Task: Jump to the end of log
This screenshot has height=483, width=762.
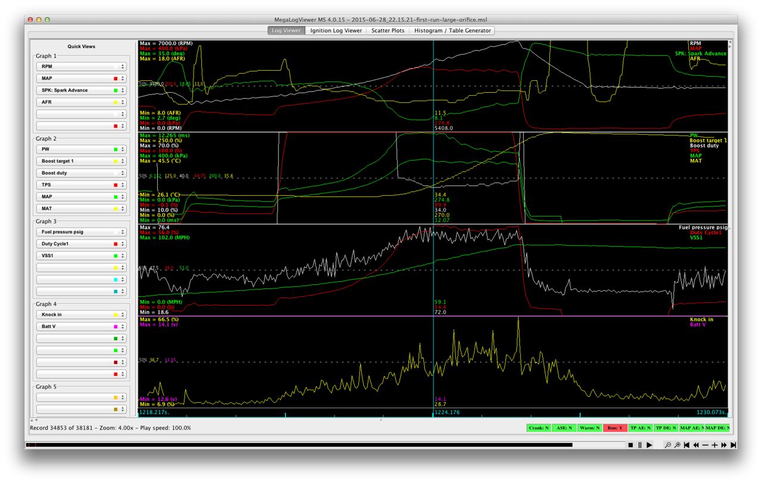Action: 733,445
